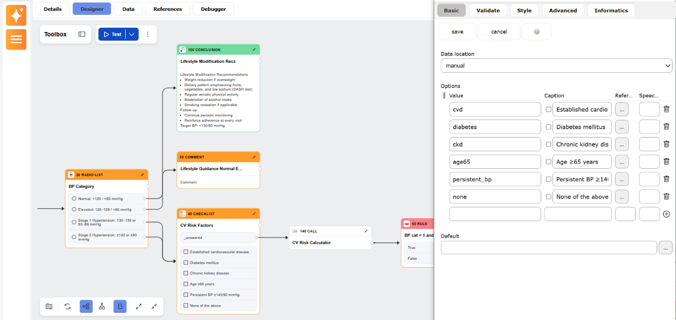Select Stage 2 Hypertension radio option
Image resolution: width=676 pixels, height=320 pixels.
(74, 237)
